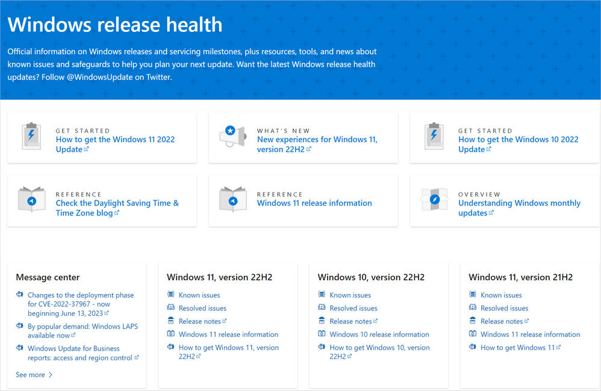Click the book icon beside Daylight Saving Time blog
The height and width of the screenshot is (391, 601).
[31, 200]
